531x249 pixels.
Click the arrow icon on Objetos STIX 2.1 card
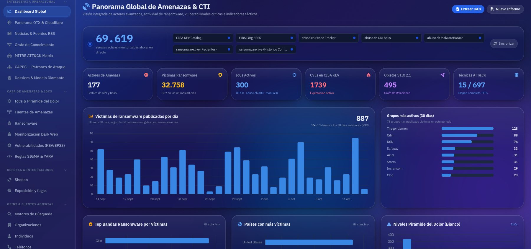442,75
